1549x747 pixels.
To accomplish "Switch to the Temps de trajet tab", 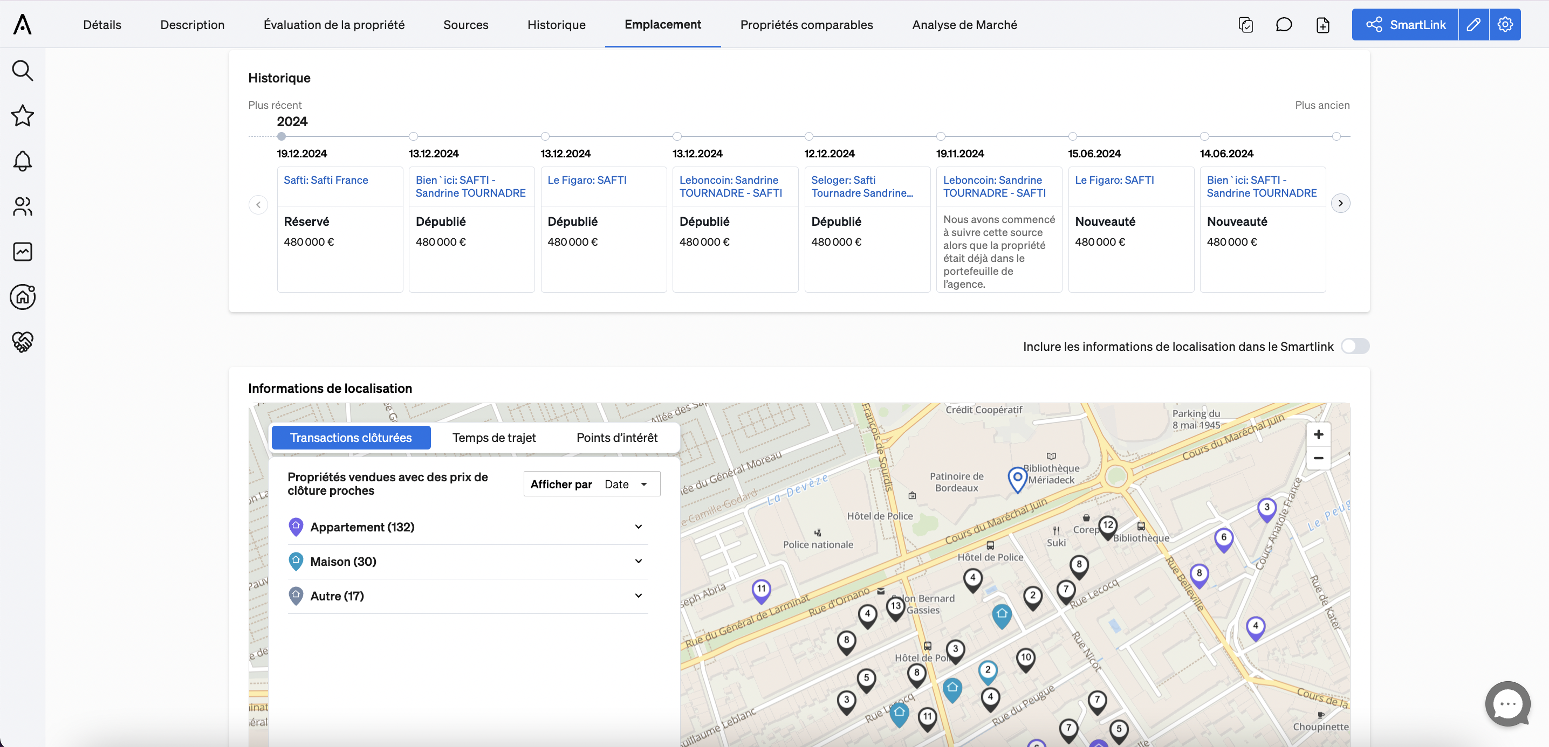I will (494, 437).
